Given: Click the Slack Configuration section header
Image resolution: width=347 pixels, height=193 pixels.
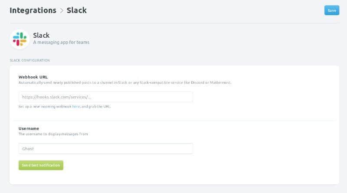Looking at the screenshot, I should (x=29, y=60).
